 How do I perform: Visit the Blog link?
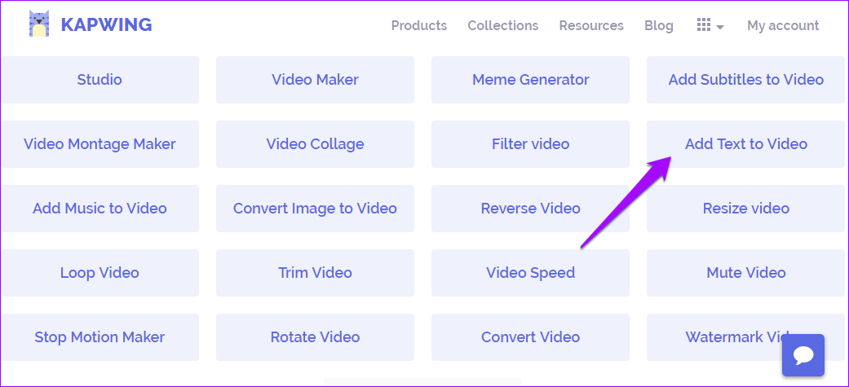point(659,25)
